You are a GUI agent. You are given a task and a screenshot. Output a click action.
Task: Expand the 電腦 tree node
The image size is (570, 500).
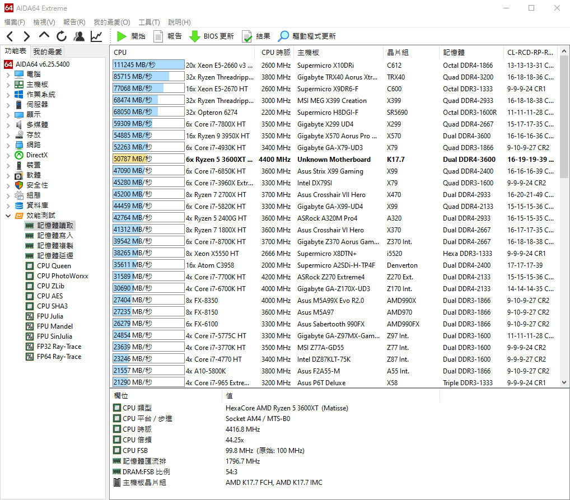8,75
